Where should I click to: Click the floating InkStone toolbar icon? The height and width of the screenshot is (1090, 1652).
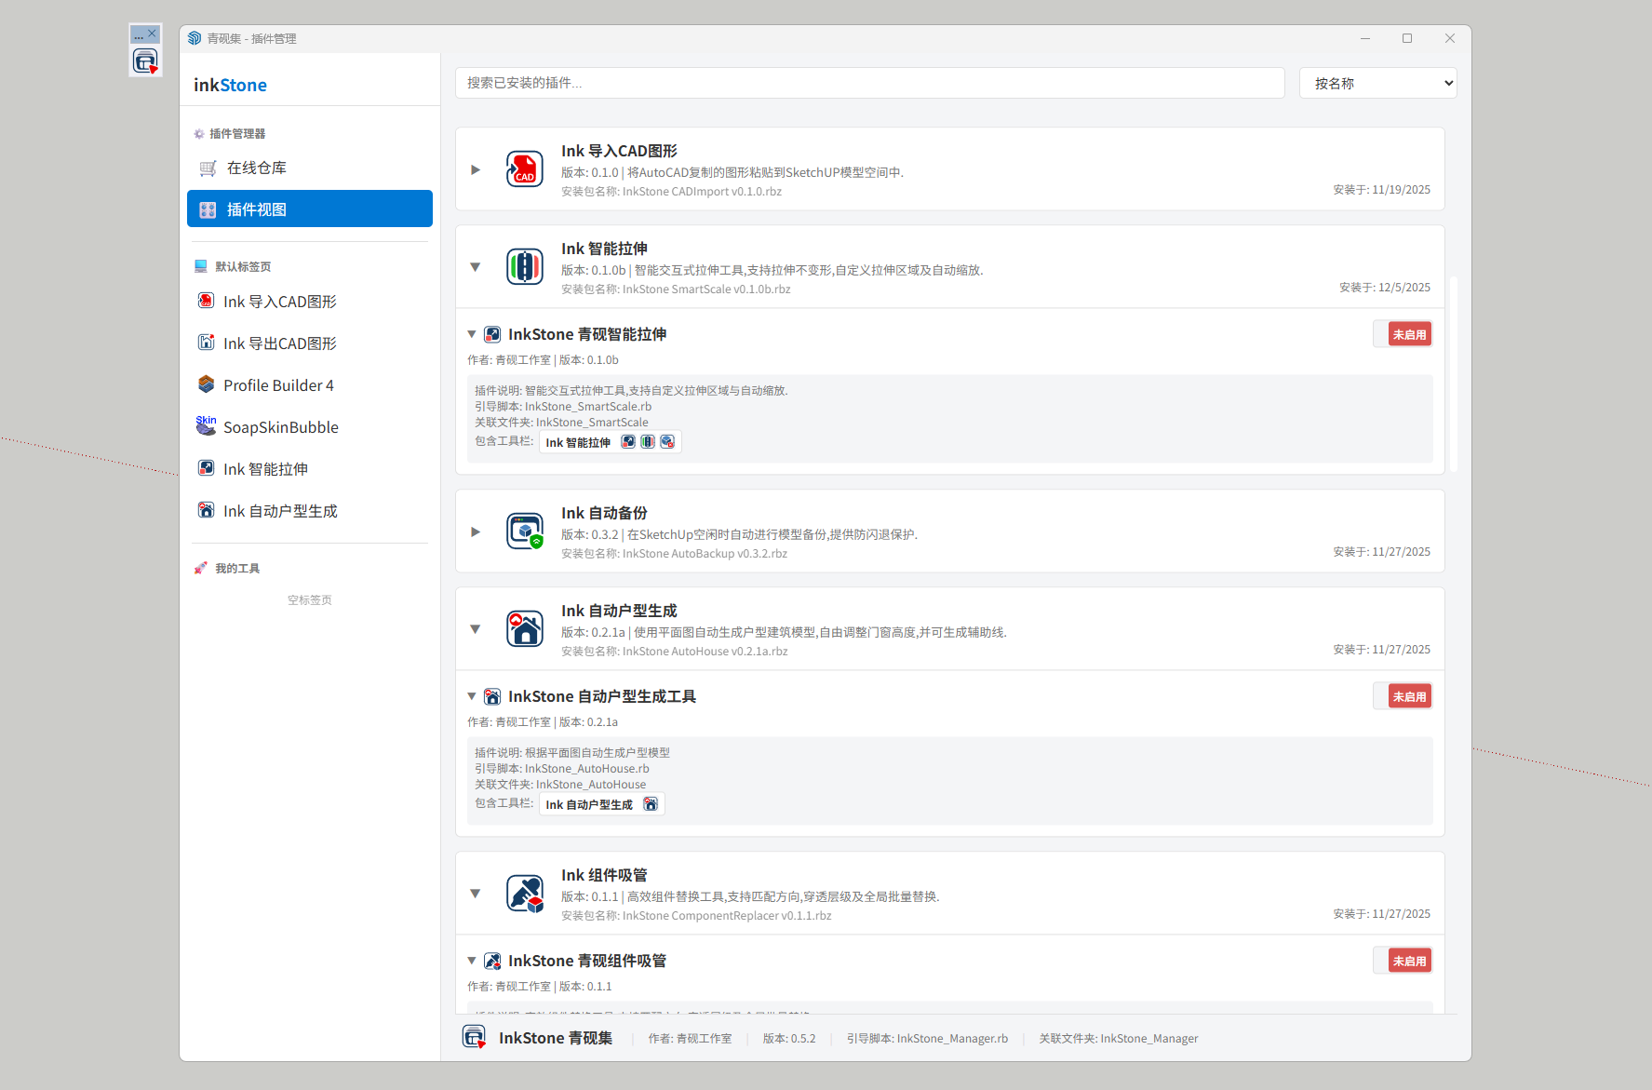tap(145, 62)
